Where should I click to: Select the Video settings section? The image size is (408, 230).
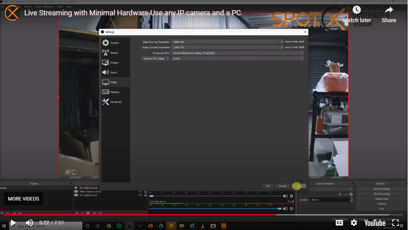[x=115, y=82]
